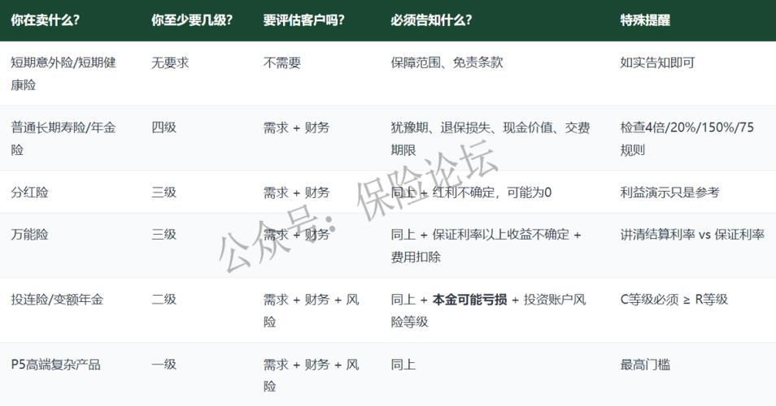The width and height of the screenshot is (776, 406).
Task: Click '需求 + 财务' in the 分红险 row
Action: (x=296, y=192)
